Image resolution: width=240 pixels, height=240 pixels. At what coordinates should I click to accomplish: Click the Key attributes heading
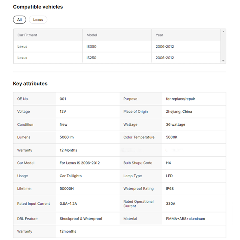[30, 84]
